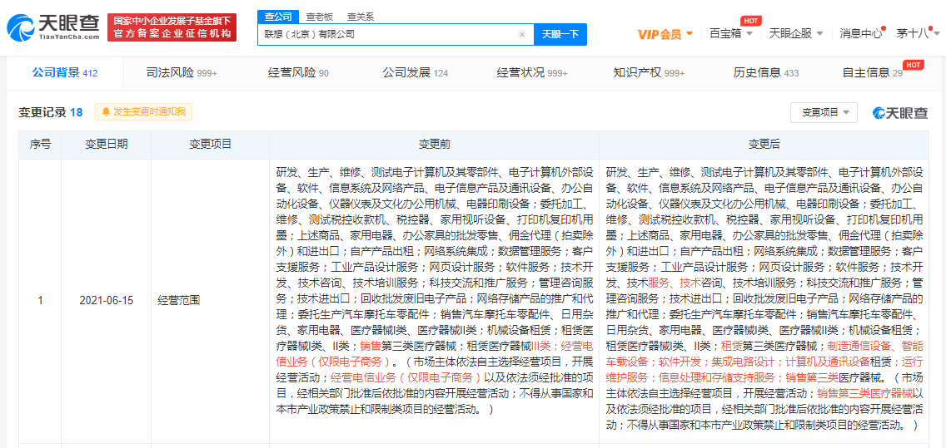Select the 查公司 search tab
The width and height of the screenshot is (946, 448).
[x=277, y=17]
